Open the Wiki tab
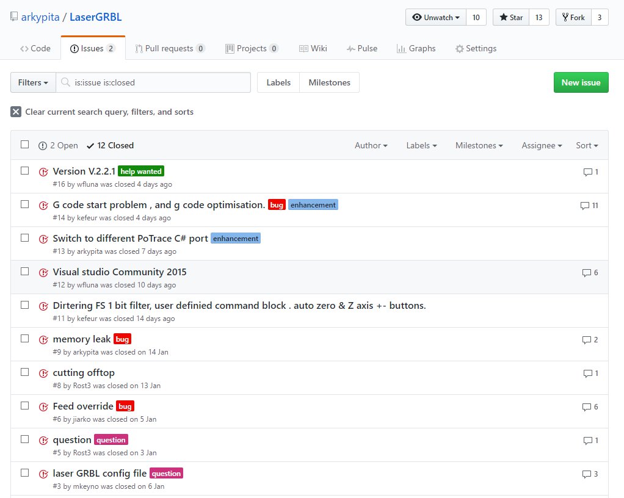 pyautogui.click(x=313, y=48)
